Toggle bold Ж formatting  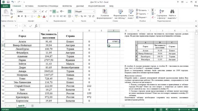point(19,16)
